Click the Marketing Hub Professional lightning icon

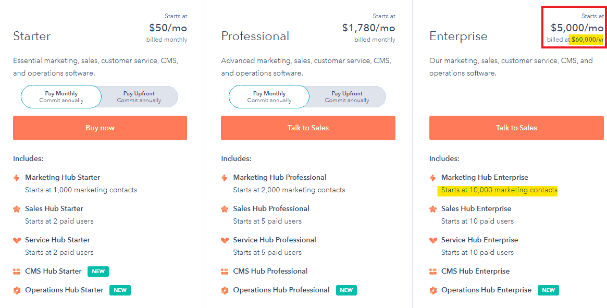tap(224, 178)
